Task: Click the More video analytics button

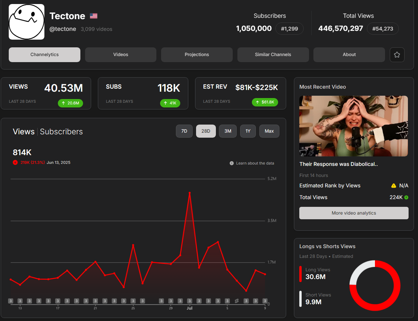Action: 354,213
